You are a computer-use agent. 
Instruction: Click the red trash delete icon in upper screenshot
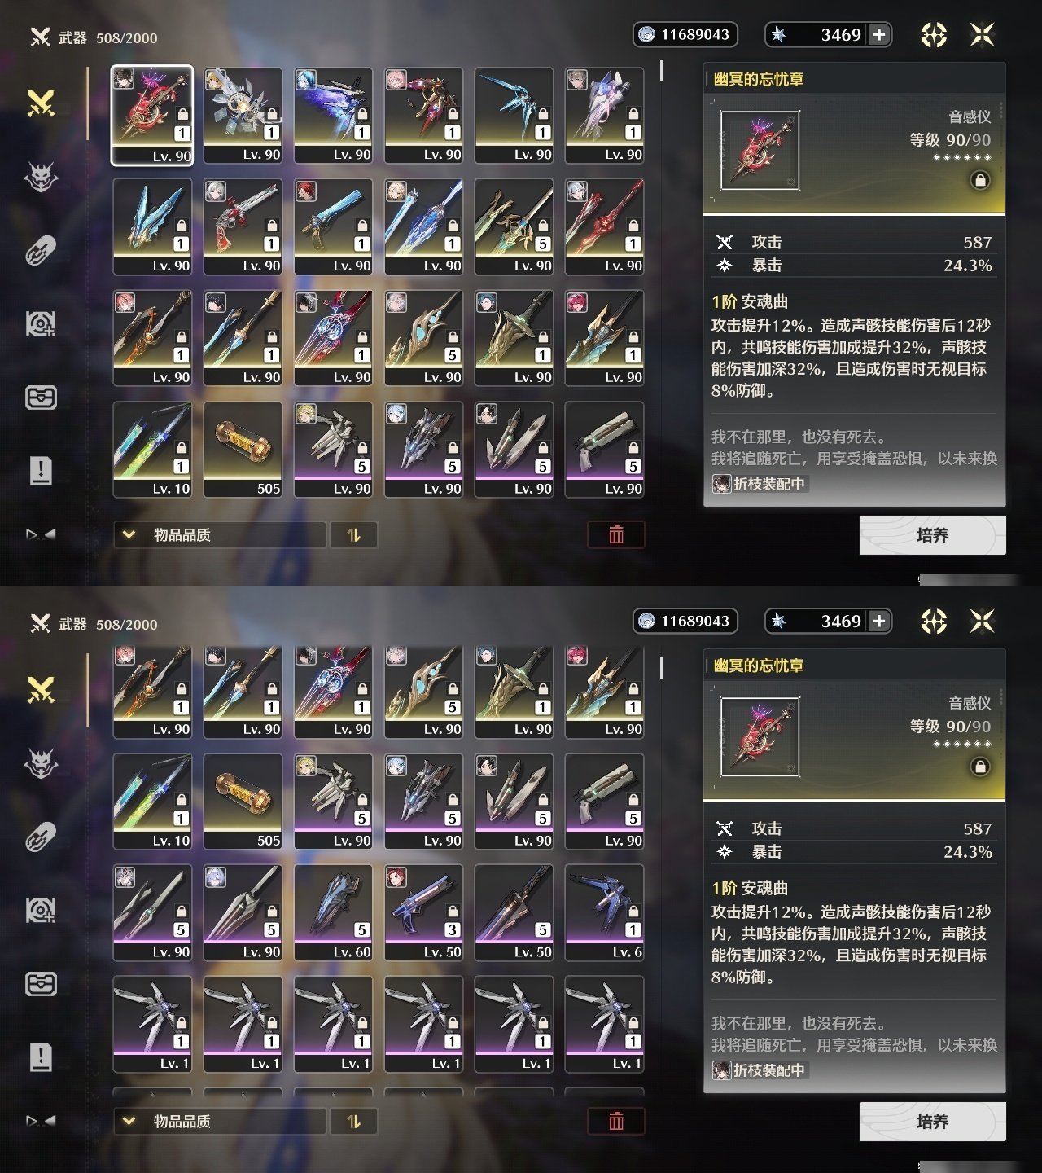coord(616,535)
